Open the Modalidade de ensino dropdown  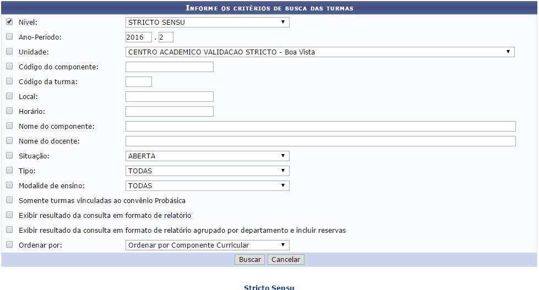point(207,186)
